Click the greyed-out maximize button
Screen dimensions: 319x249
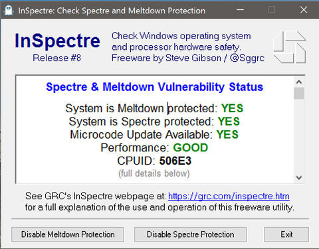[272, 10]
